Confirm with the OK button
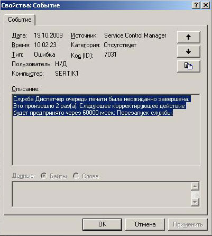 [102, 224]
